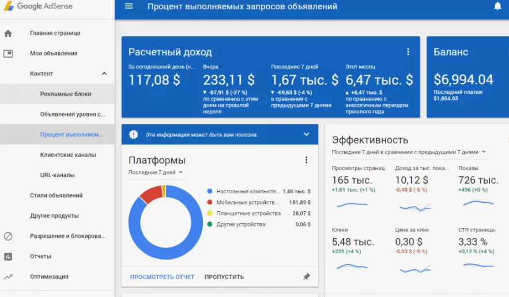The image size is (509, 297).
Task: Click the home icon beside Главная страница
Action: (x=8, y=33)
